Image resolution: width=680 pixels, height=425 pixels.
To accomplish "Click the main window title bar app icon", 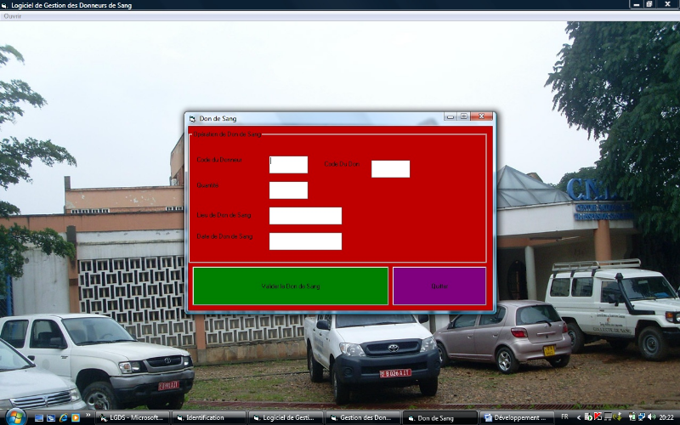I will click(x=4, y=5).
